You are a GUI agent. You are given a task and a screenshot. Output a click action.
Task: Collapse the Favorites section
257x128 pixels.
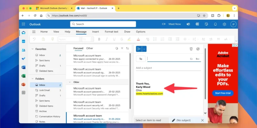point(32,49)
